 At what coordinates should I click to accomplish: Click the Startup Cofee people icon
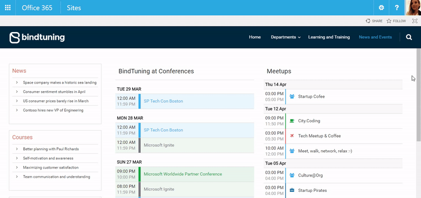click(x=292, y=96)
